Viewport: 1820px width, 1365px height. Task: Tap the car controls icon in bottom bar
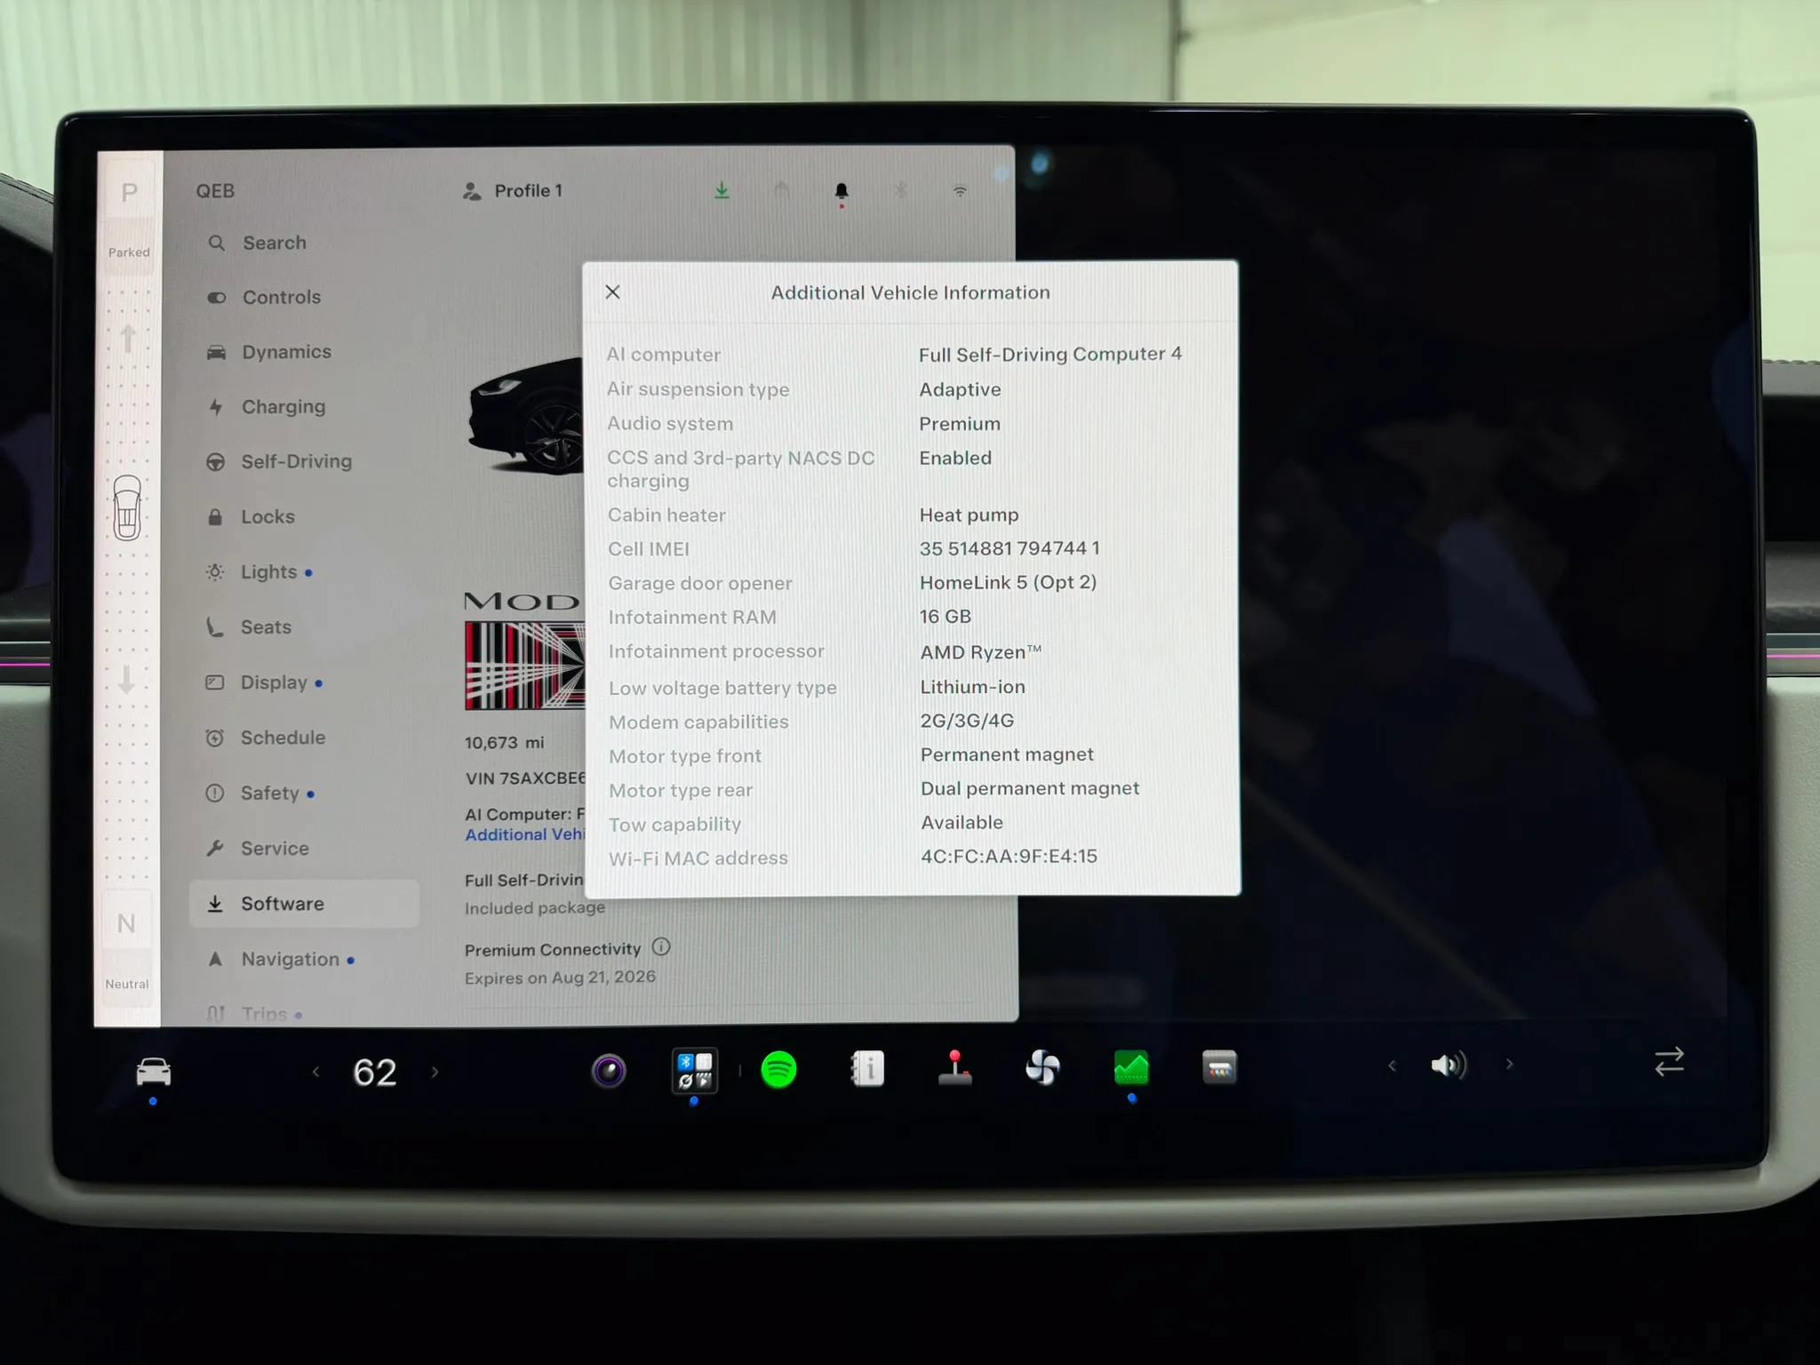pyautogui.click(x=154, y=1072)
